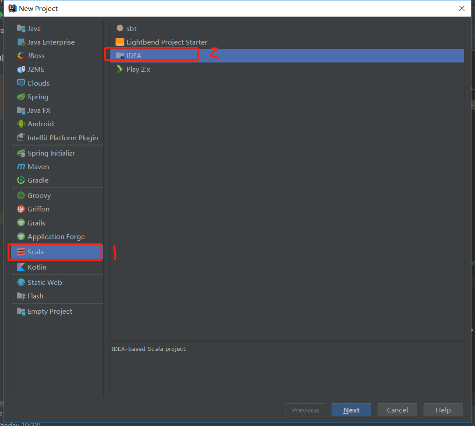The image size is (475, 426).
Task: Close the New Project dialog window
Action: 461,8
